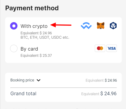Click the With crypto option label
126x109 pixels.
click(x=34, y=26)
